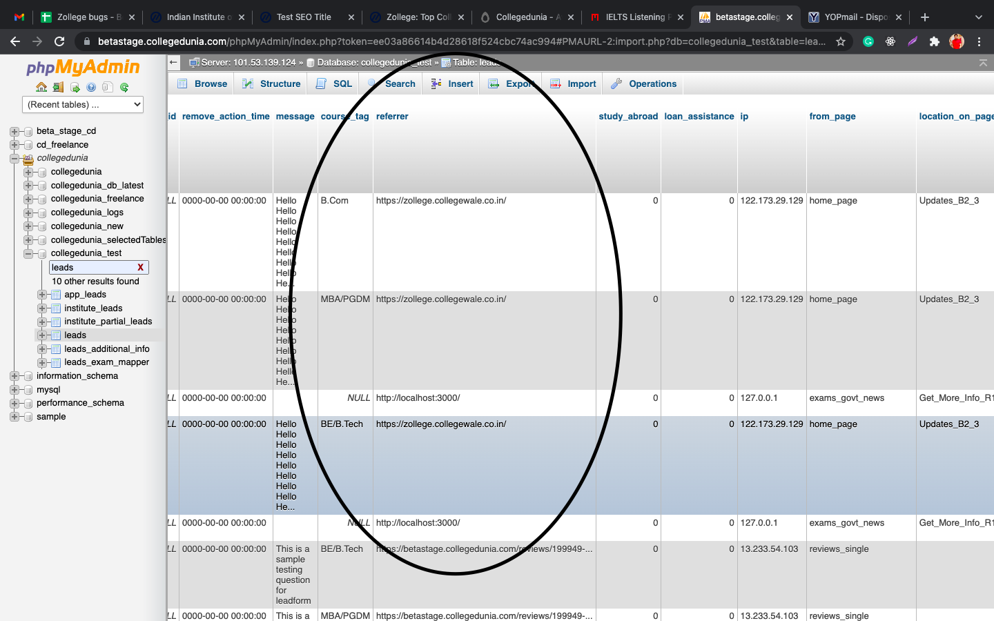Viewport: 994px width, 621px height.
Task: Click the log out door icon
Action: coord(58,87)
